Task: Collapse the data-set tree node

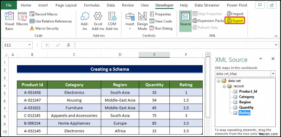Action: coord(218,81)
